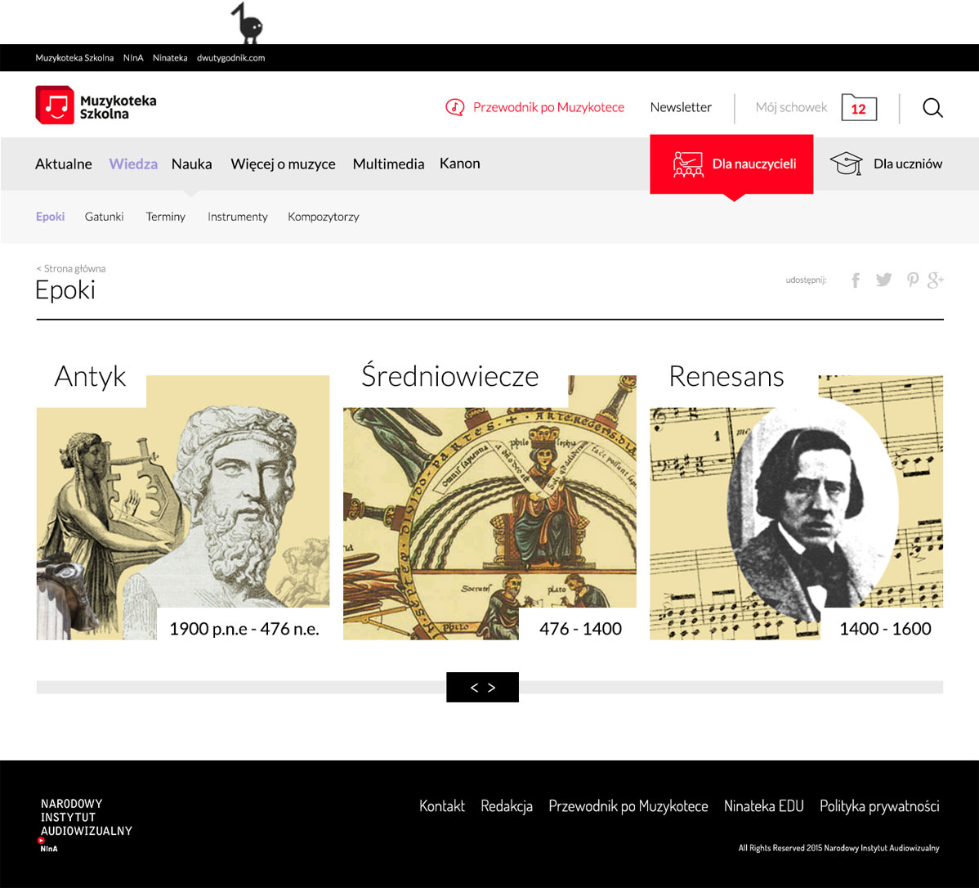Switch to the Kompozytorzy subtab

(323, 217)
